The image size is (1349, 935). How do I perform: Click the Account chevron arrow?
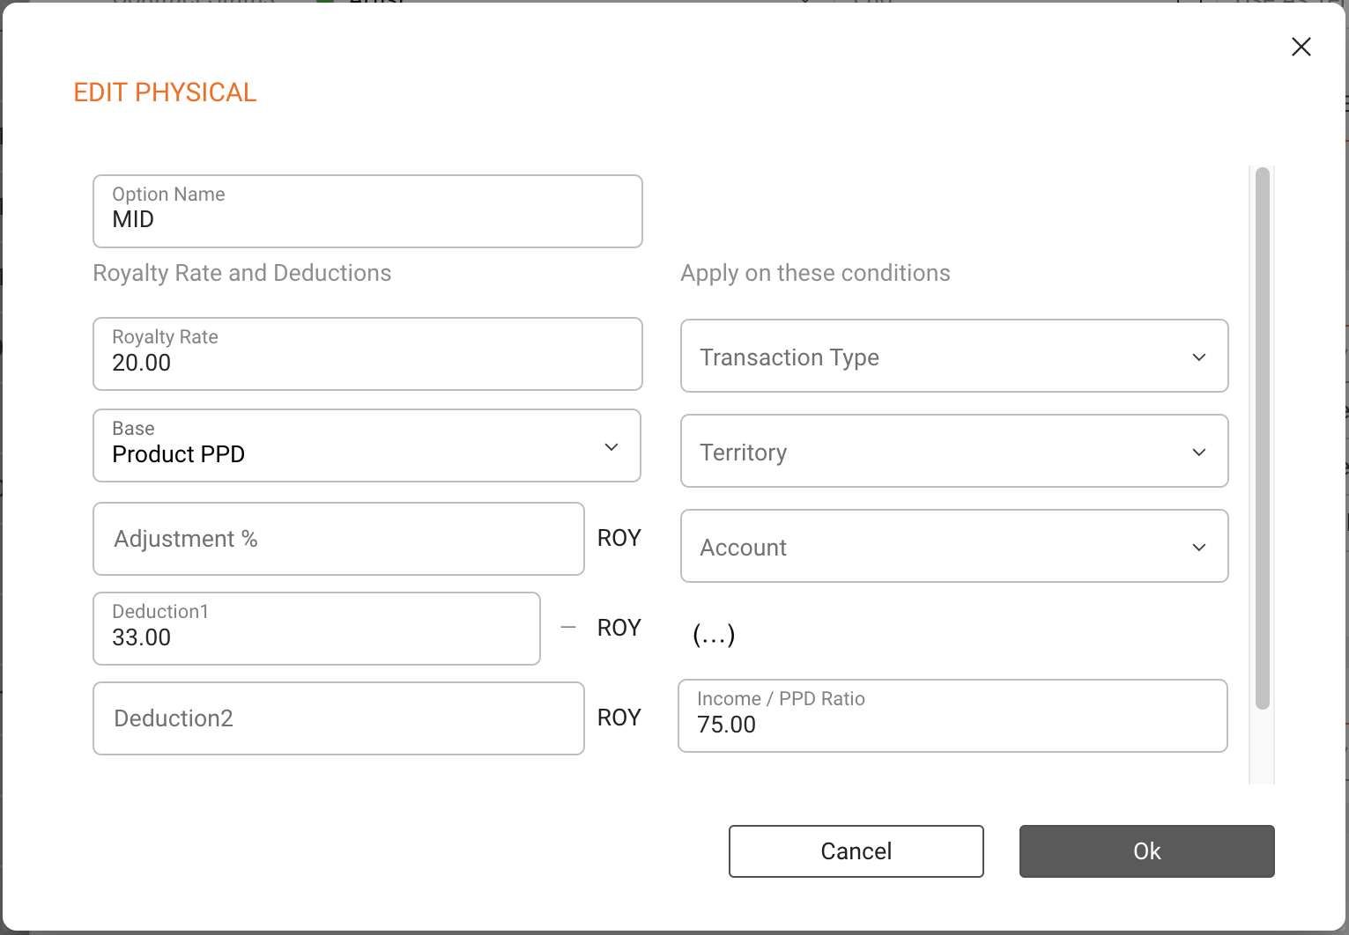(x=1198, y=548)
